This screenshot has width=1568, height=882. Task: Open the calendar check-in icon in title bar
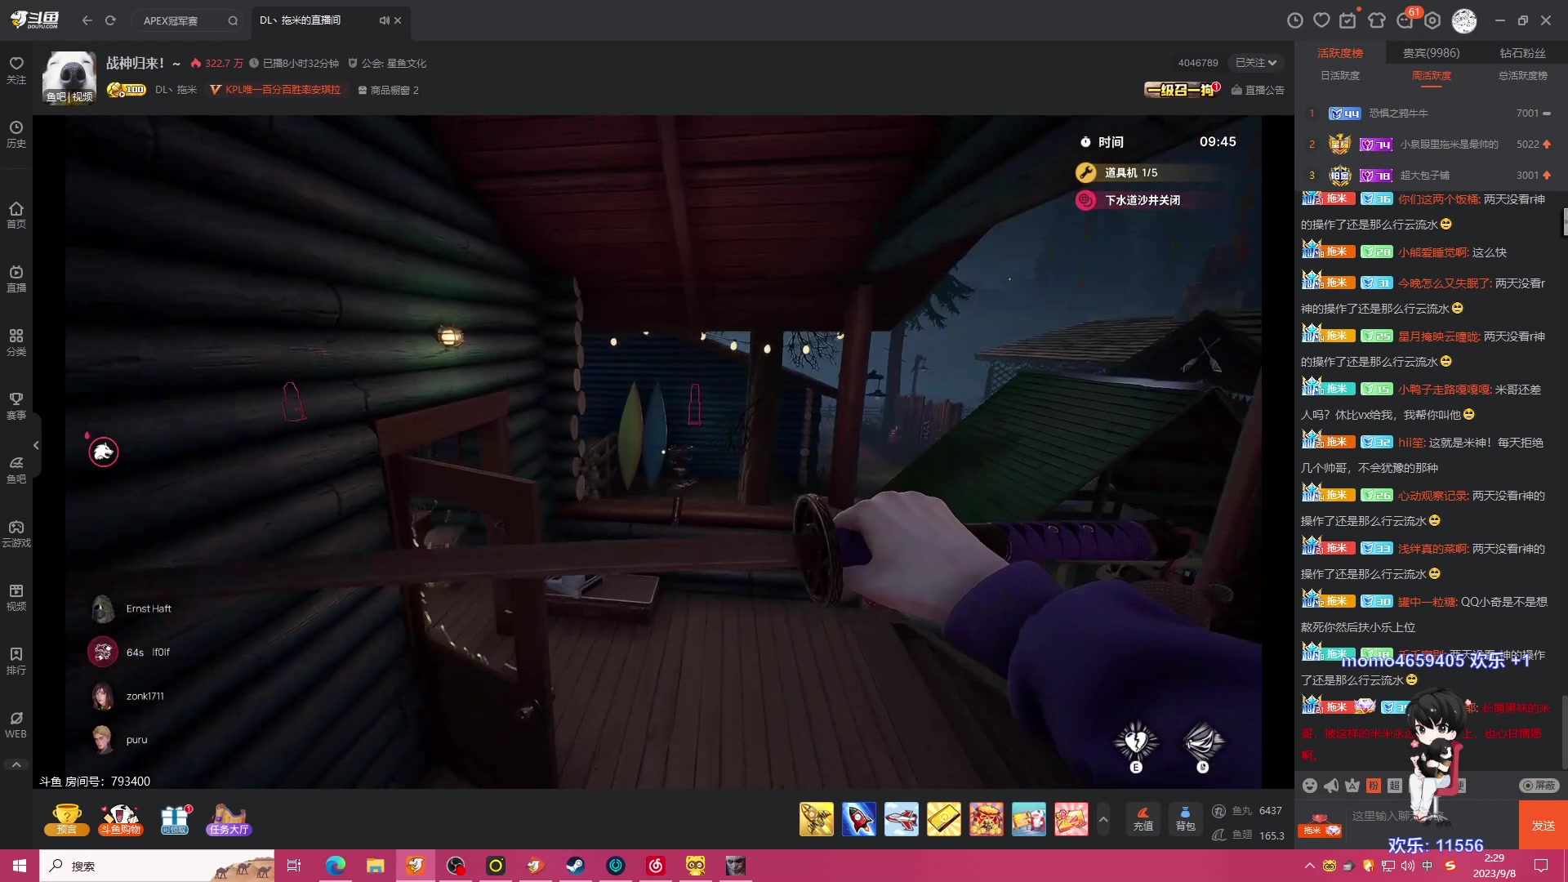tap(1347, 20)
